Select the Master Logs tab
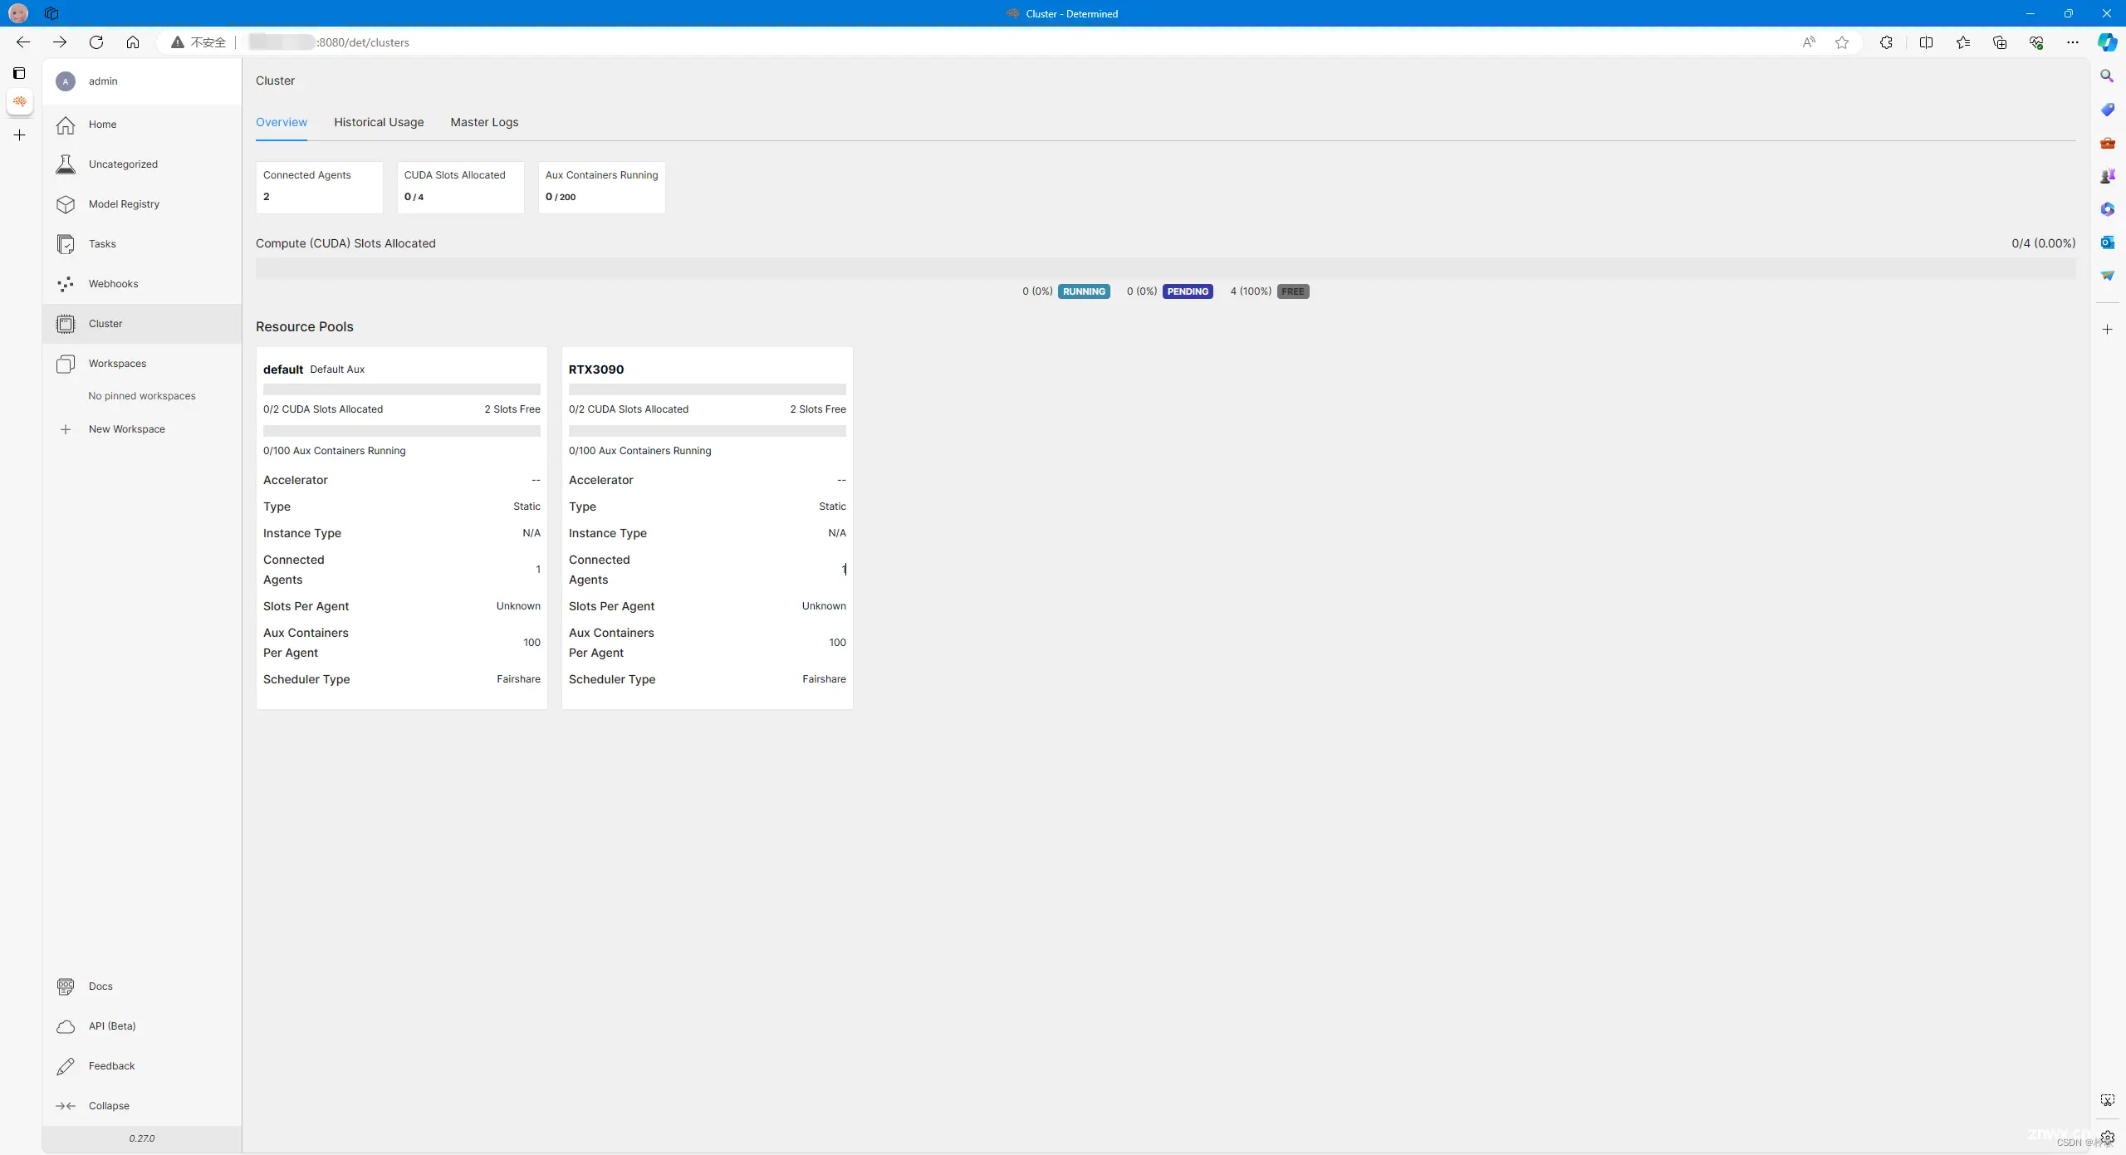This screenshot has height=1155, width=2126. pyautogui.click(x=483, y=121)
